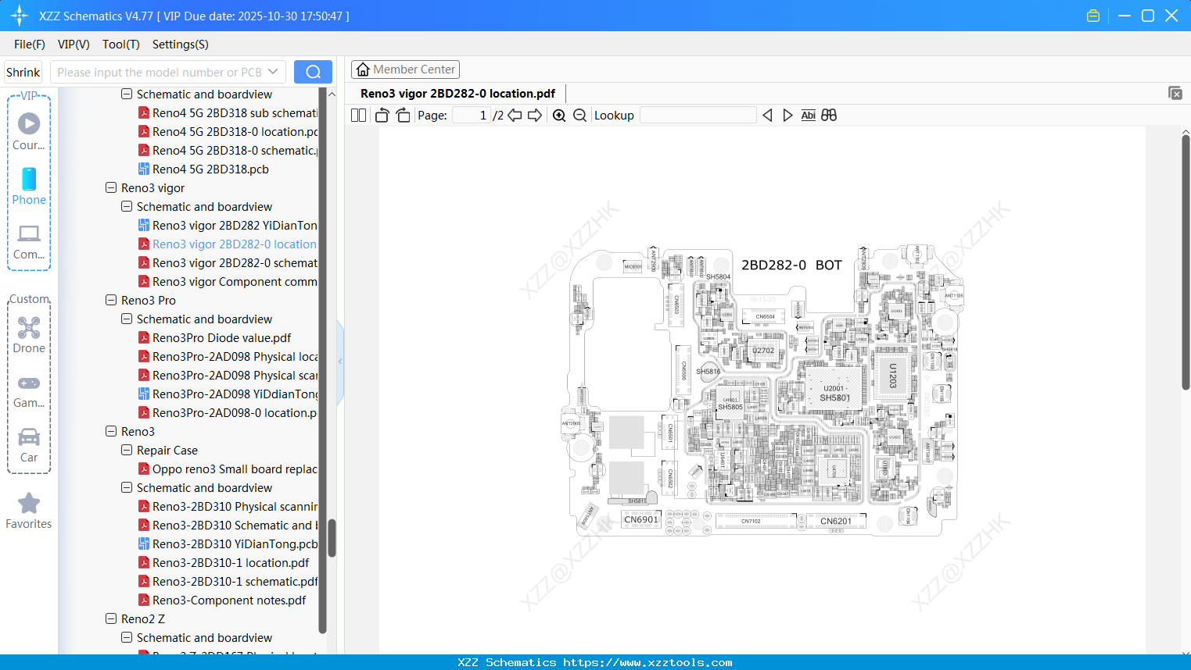Click the Abi text match icon
1191x670 pixels.
point(809,116)
